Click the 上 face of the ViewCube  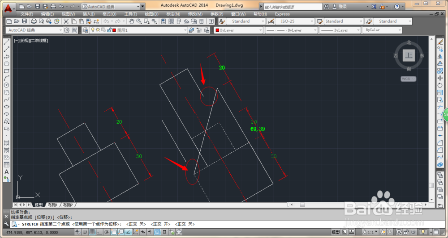[409, 55]
